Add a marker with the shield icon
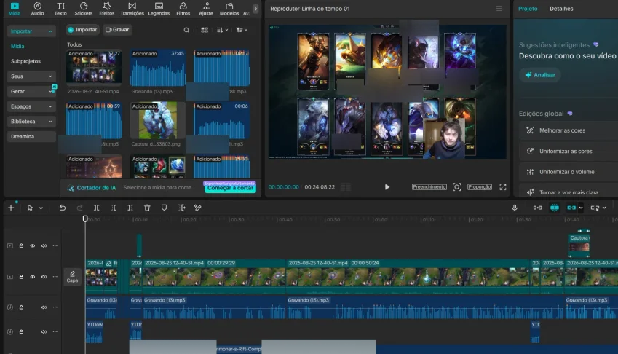 tap(164, 208)
